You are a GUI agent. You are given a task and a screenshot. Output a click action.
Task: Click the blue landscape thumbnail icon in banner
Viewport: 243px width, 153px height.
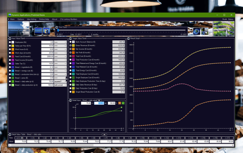pos(38,31)
